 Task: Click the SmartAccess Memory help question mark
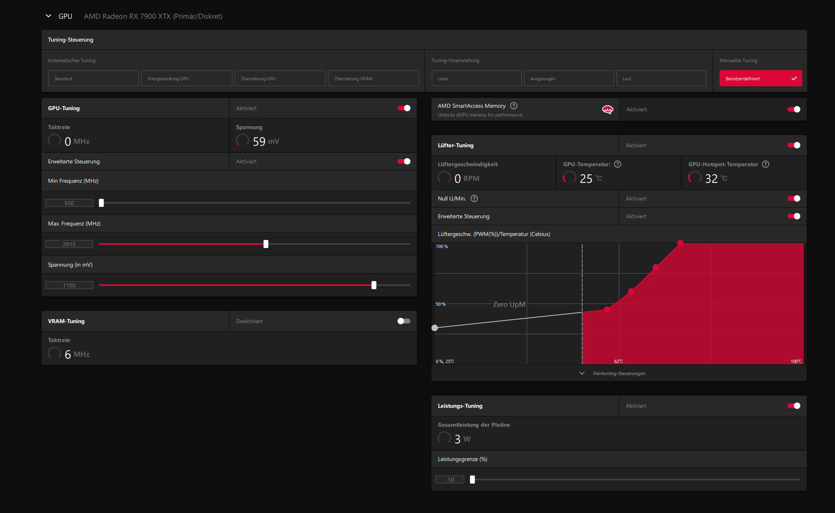tap(513, 106)
